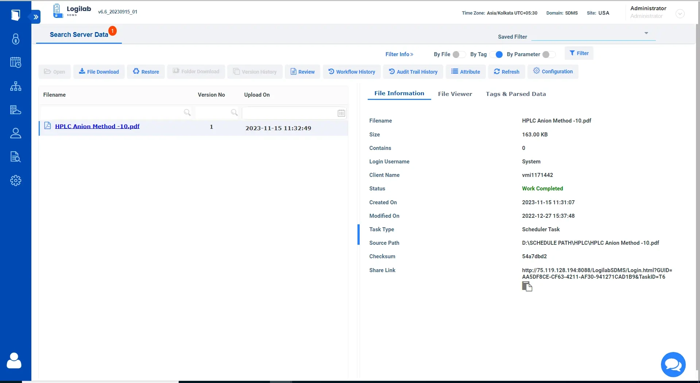
Task: Click the Upload On date filter field
Action: tap(294, 113)
